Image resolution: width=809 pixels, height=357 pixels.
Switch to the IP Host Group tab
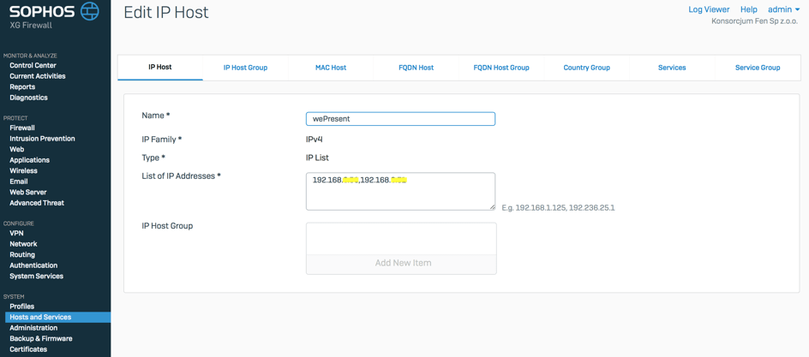[245, 68]
